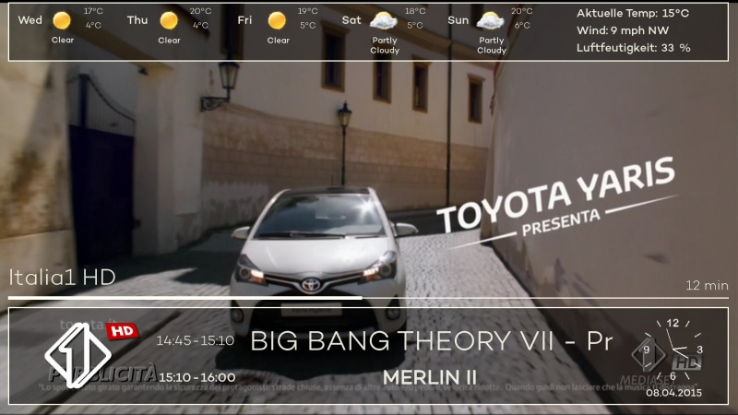Click the next time slot 15:10 - 16:00

point(197,377)
